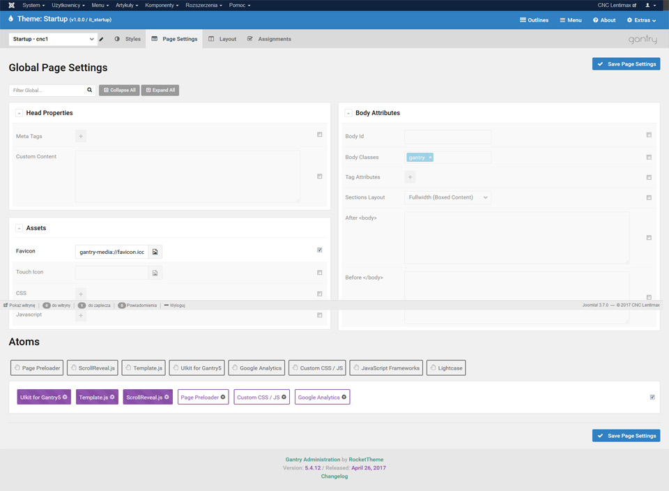Select the Lightcase atom from the picker
Screen dimensions: 669x491
(x=446, y=368)
